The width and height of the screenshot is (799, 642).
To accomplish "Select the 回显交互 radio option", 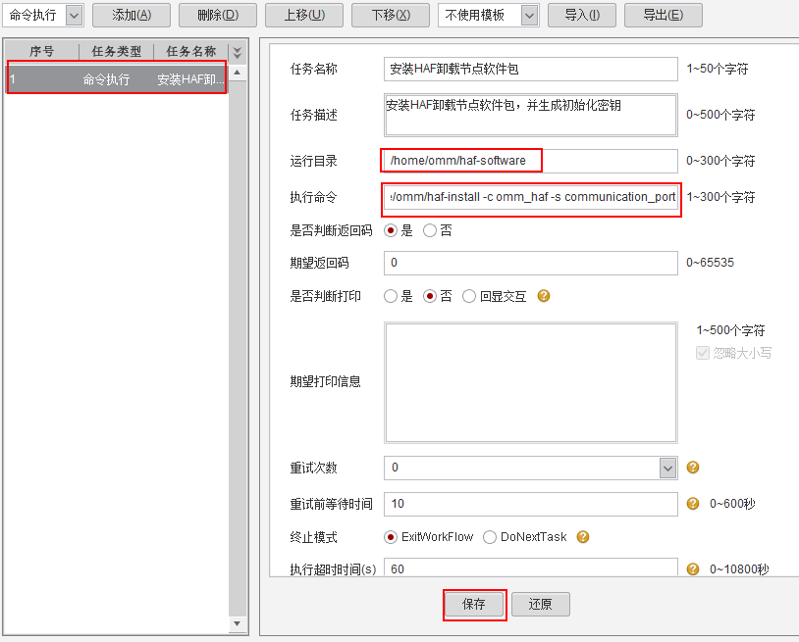I will 469,296.
